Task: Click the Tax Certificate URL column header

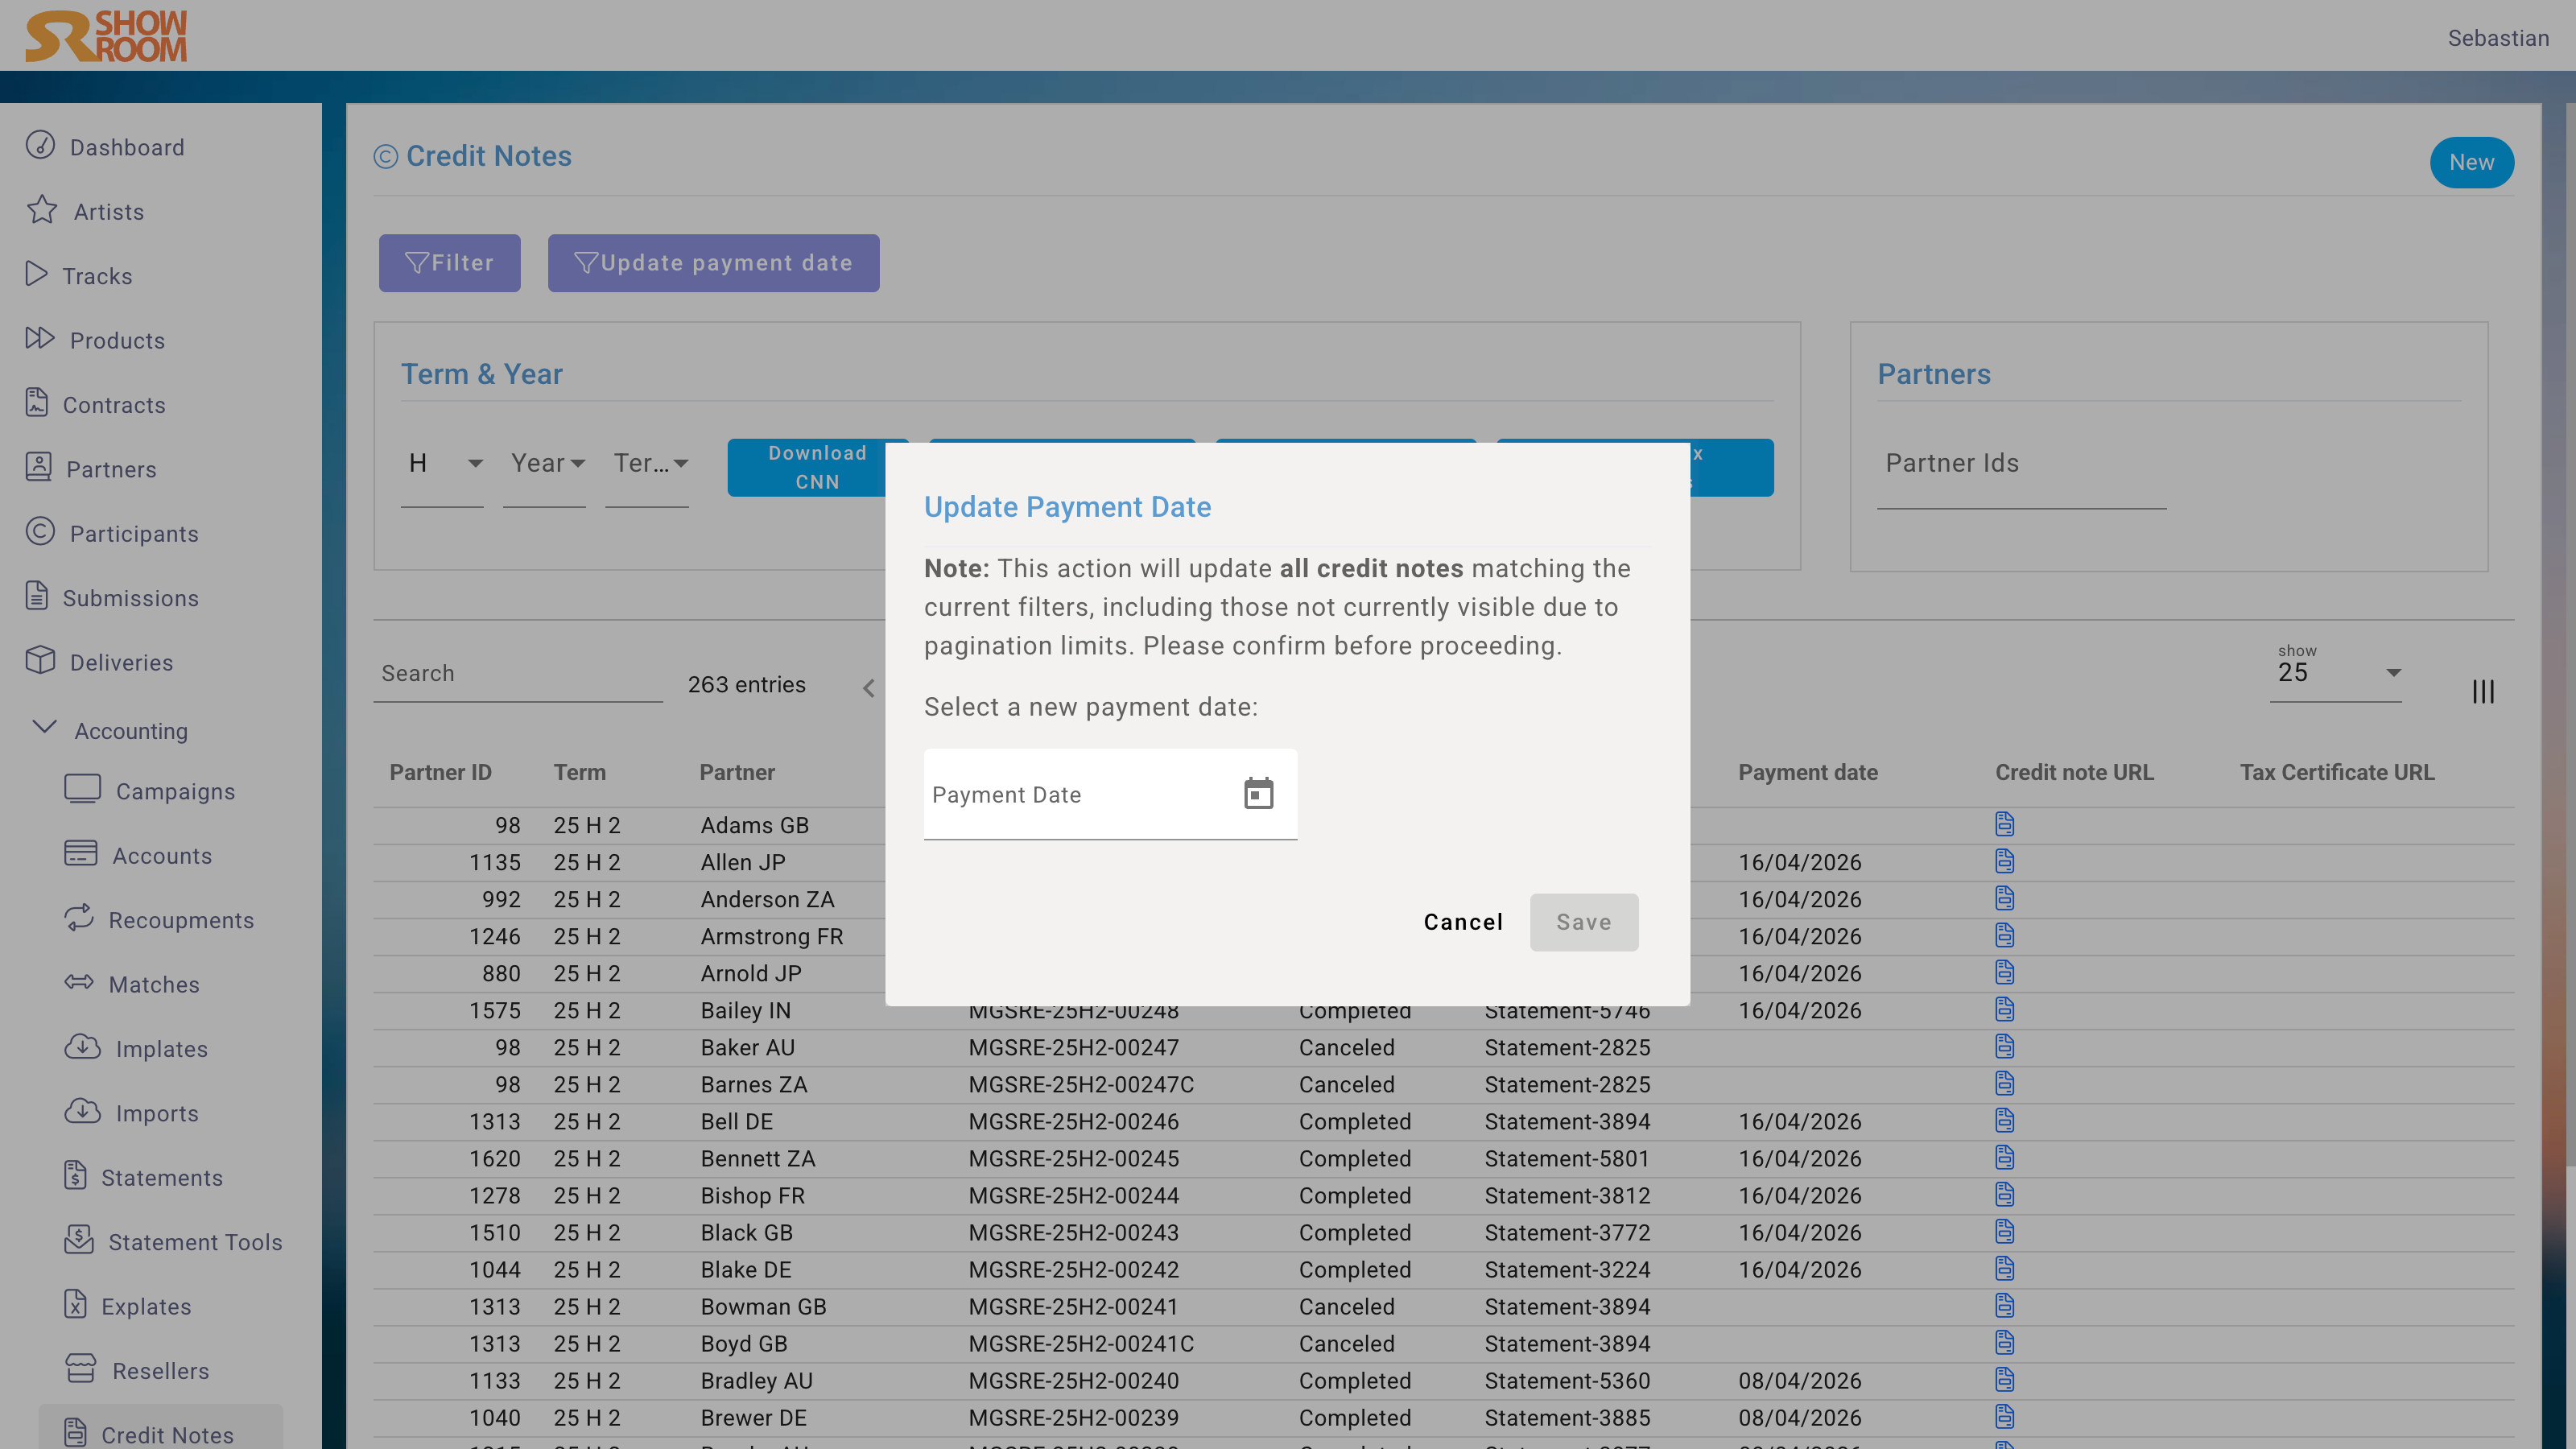Action: point(2337,772)
